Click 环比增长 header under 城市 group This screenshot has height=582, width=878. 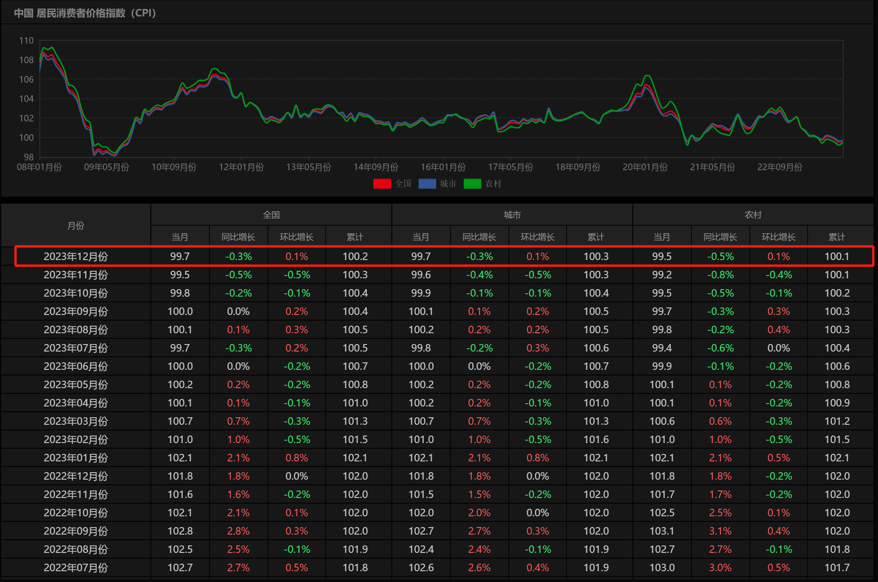click(x=537, y=237)
